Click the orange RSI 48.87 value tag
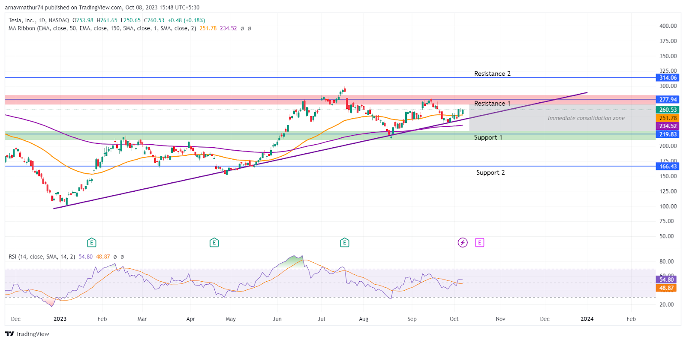The width and height of the screenshot is (686, 342). tap(666, 288)
